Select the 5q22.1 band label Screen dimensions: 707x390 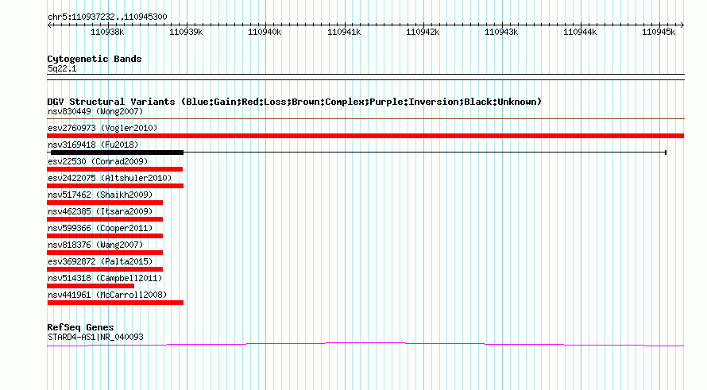tap(62, 68)
